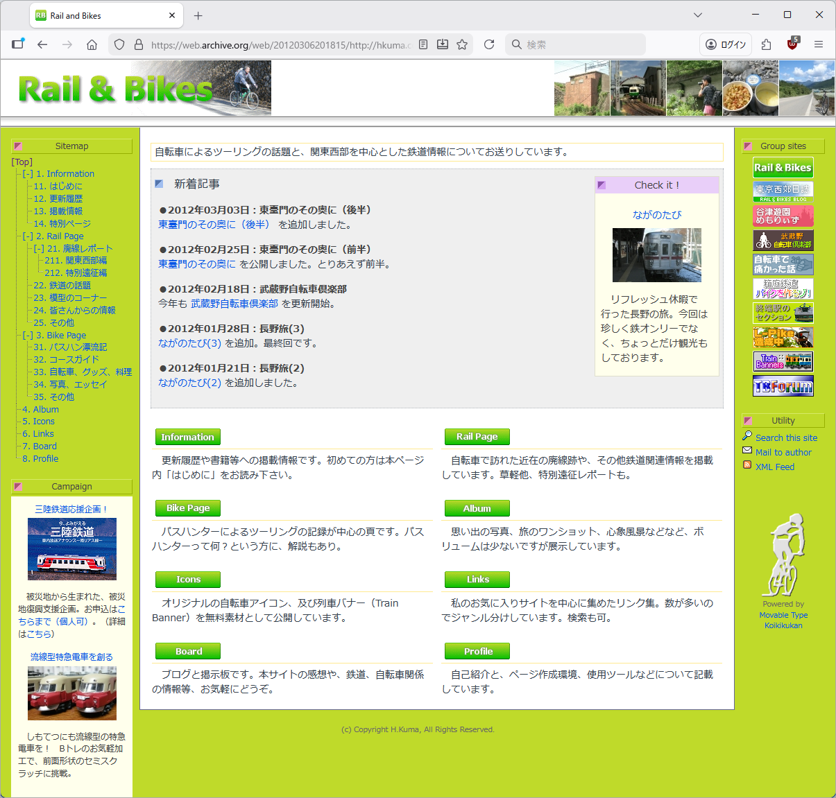
Task: Collapse the '3. Bike Page' tree node
Action: 28,336
